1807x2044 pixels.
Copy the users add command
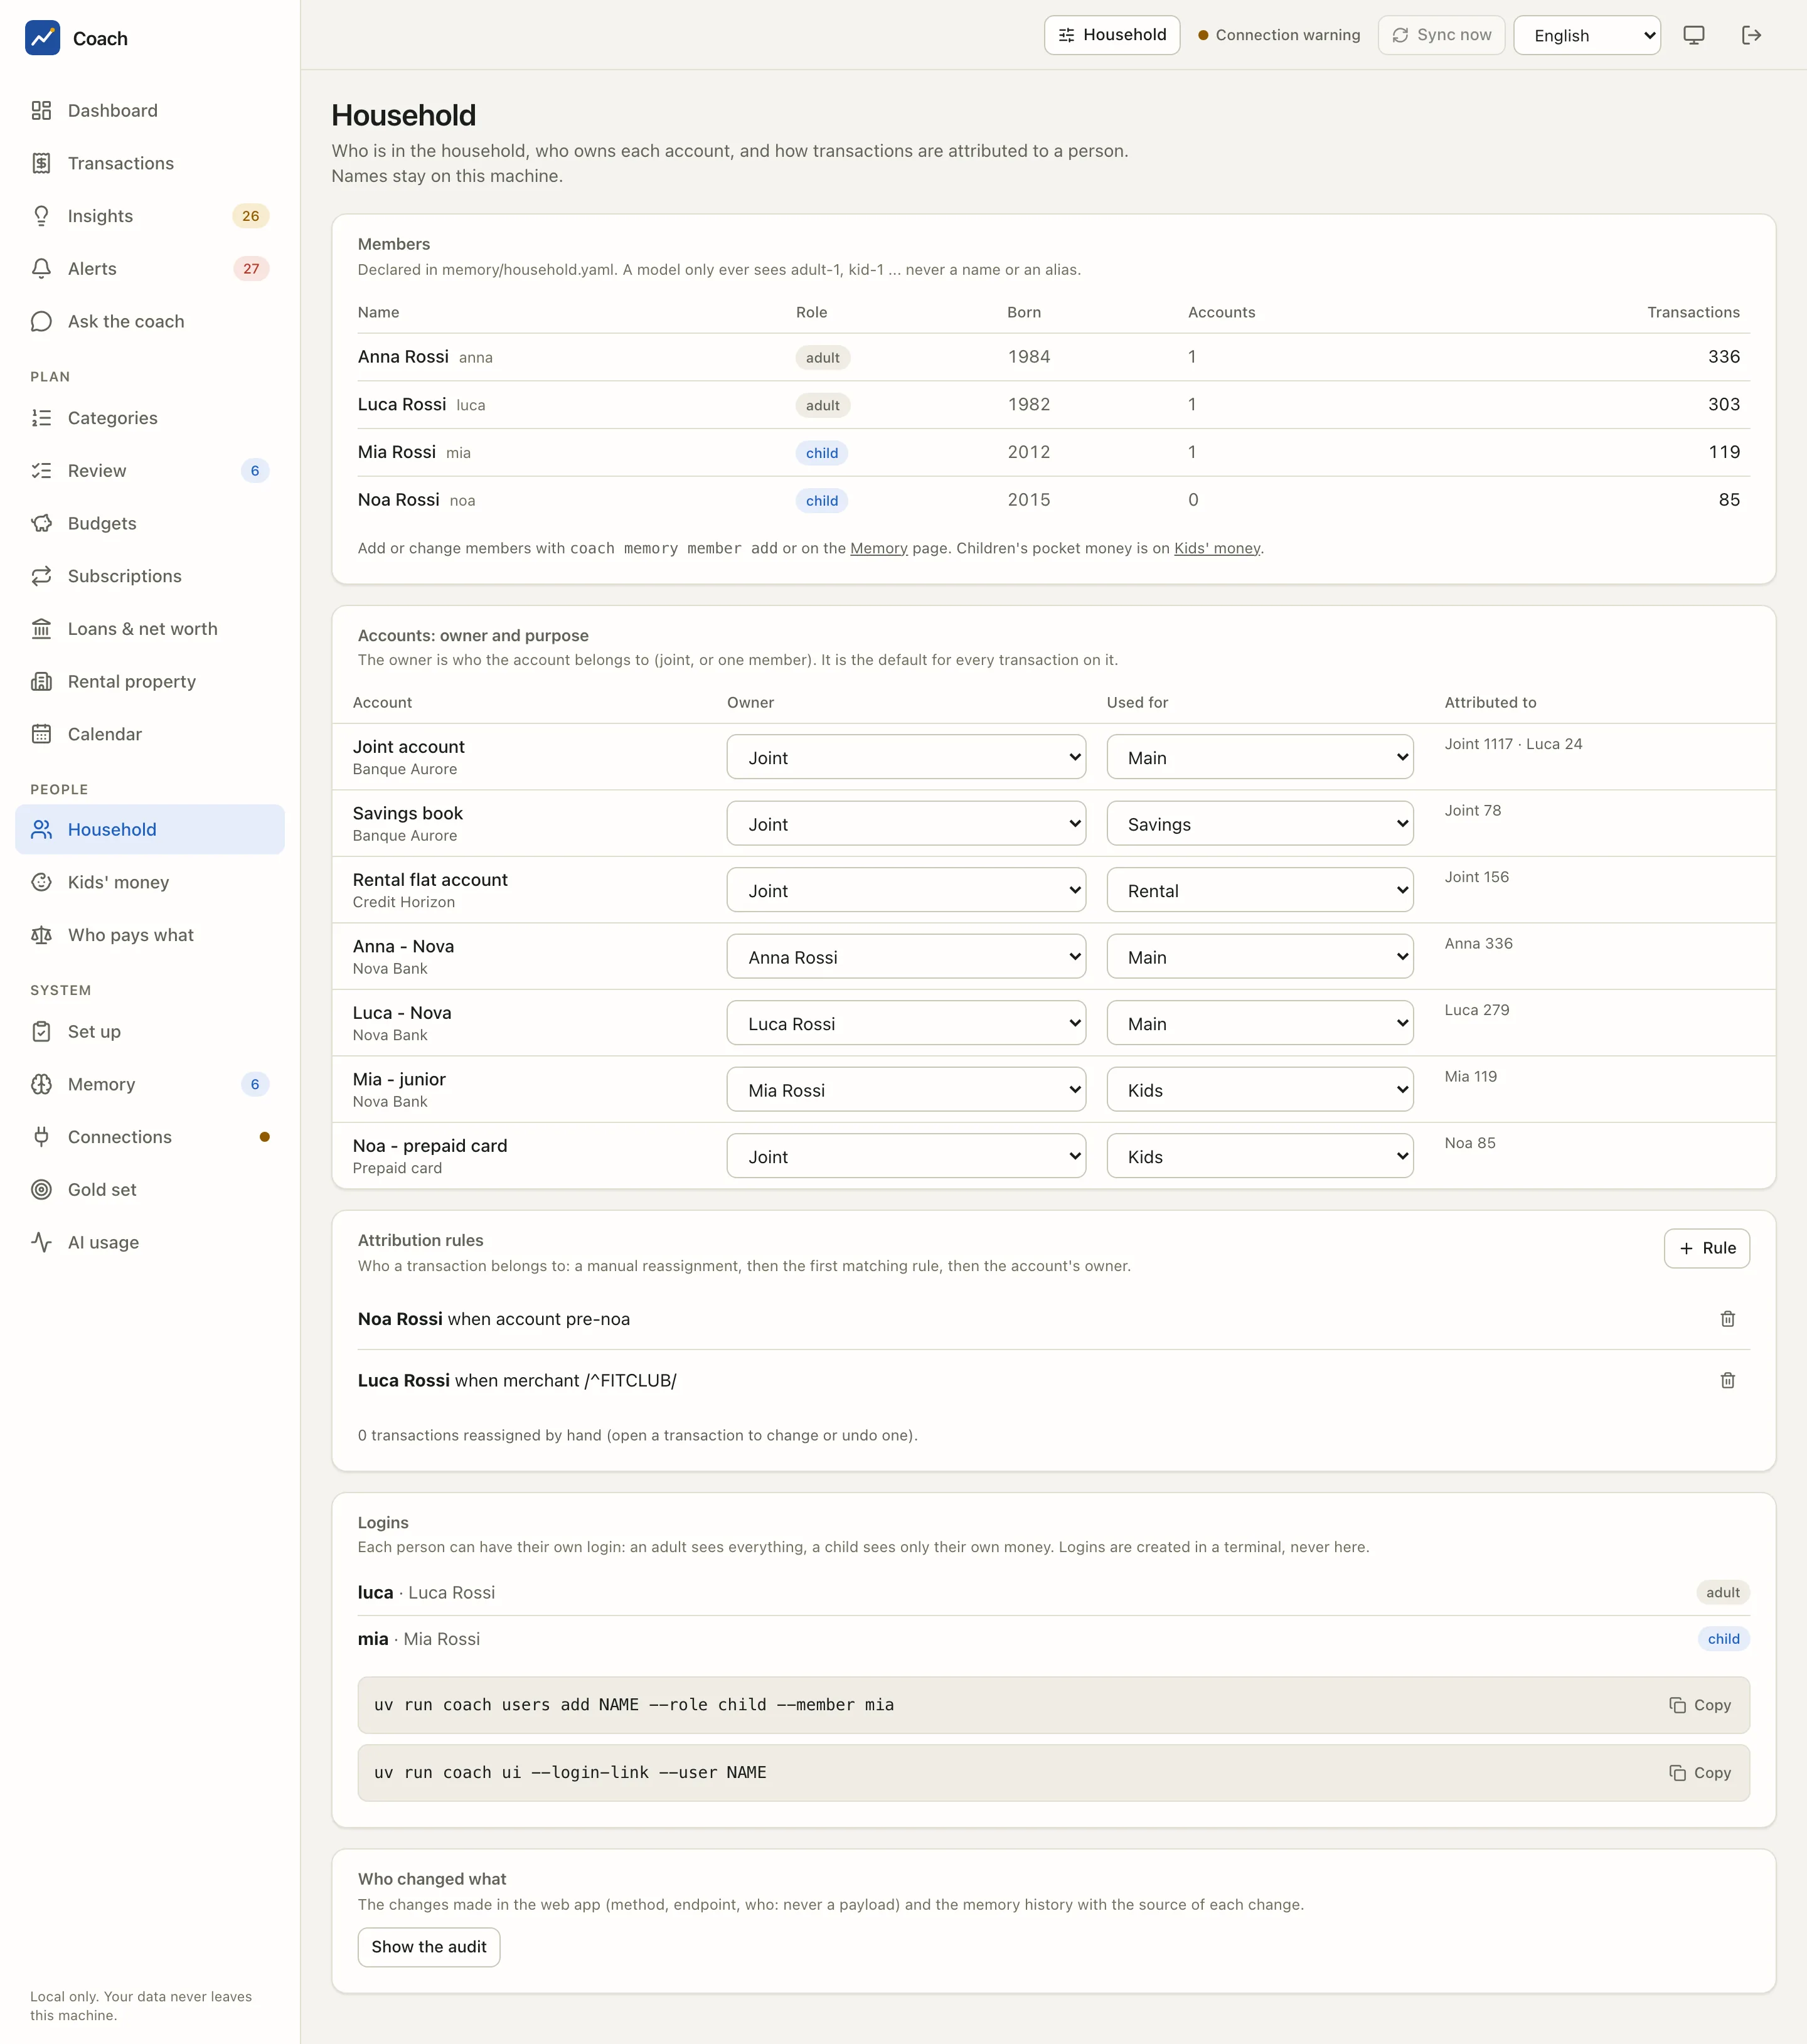tap(1700, 1705)
